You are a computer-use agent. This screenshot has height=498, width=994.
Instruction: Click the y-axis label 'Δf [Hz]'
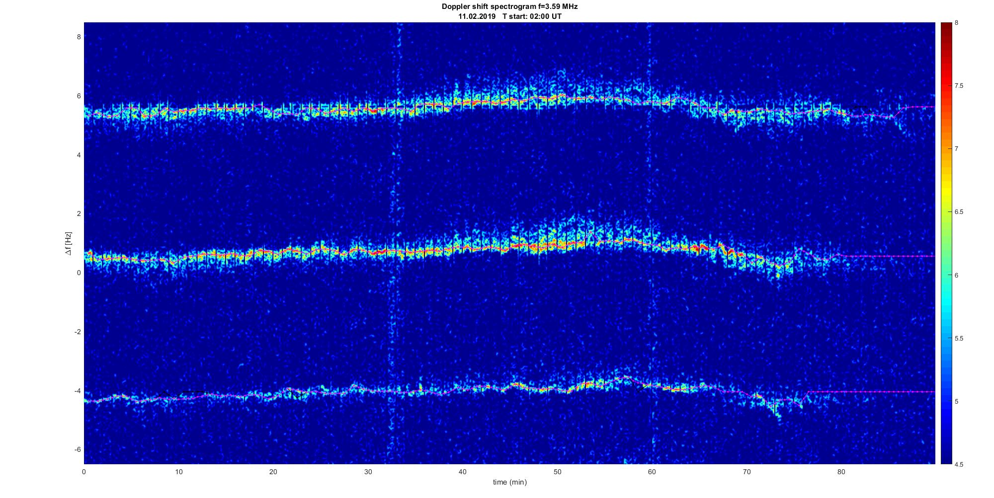click(68, 243)
